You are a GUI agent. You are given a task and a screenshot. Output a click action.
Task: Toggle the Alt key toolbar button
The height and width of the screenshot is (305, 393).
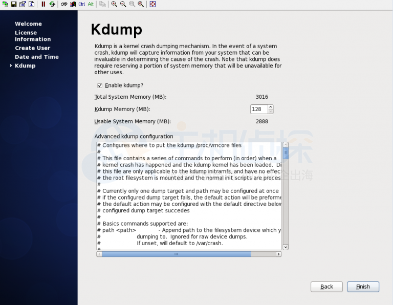coord(91,4)
